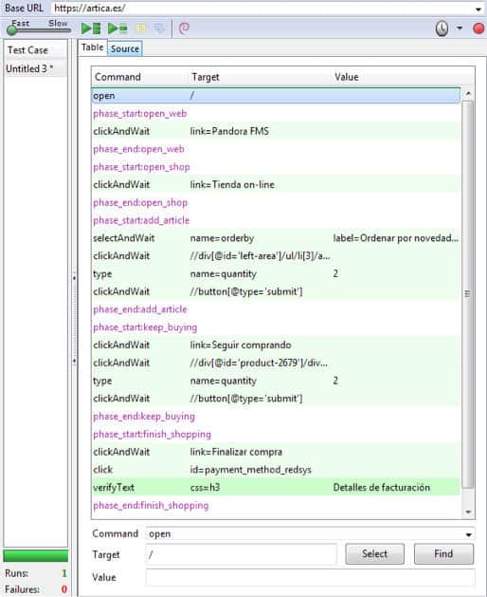This screenshot has width=487, height=597.
Task: Apply rollup rules swirl icon
Action: 184,28
